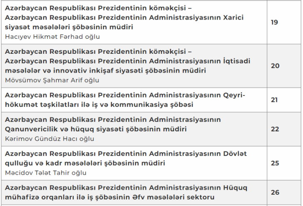Viewport: 303px width, 206px height.
Task: Click the number 22 cell
Action: [x=275, y=129]
